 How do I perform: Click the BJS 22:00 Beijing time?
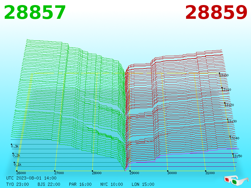coord(49,184)
